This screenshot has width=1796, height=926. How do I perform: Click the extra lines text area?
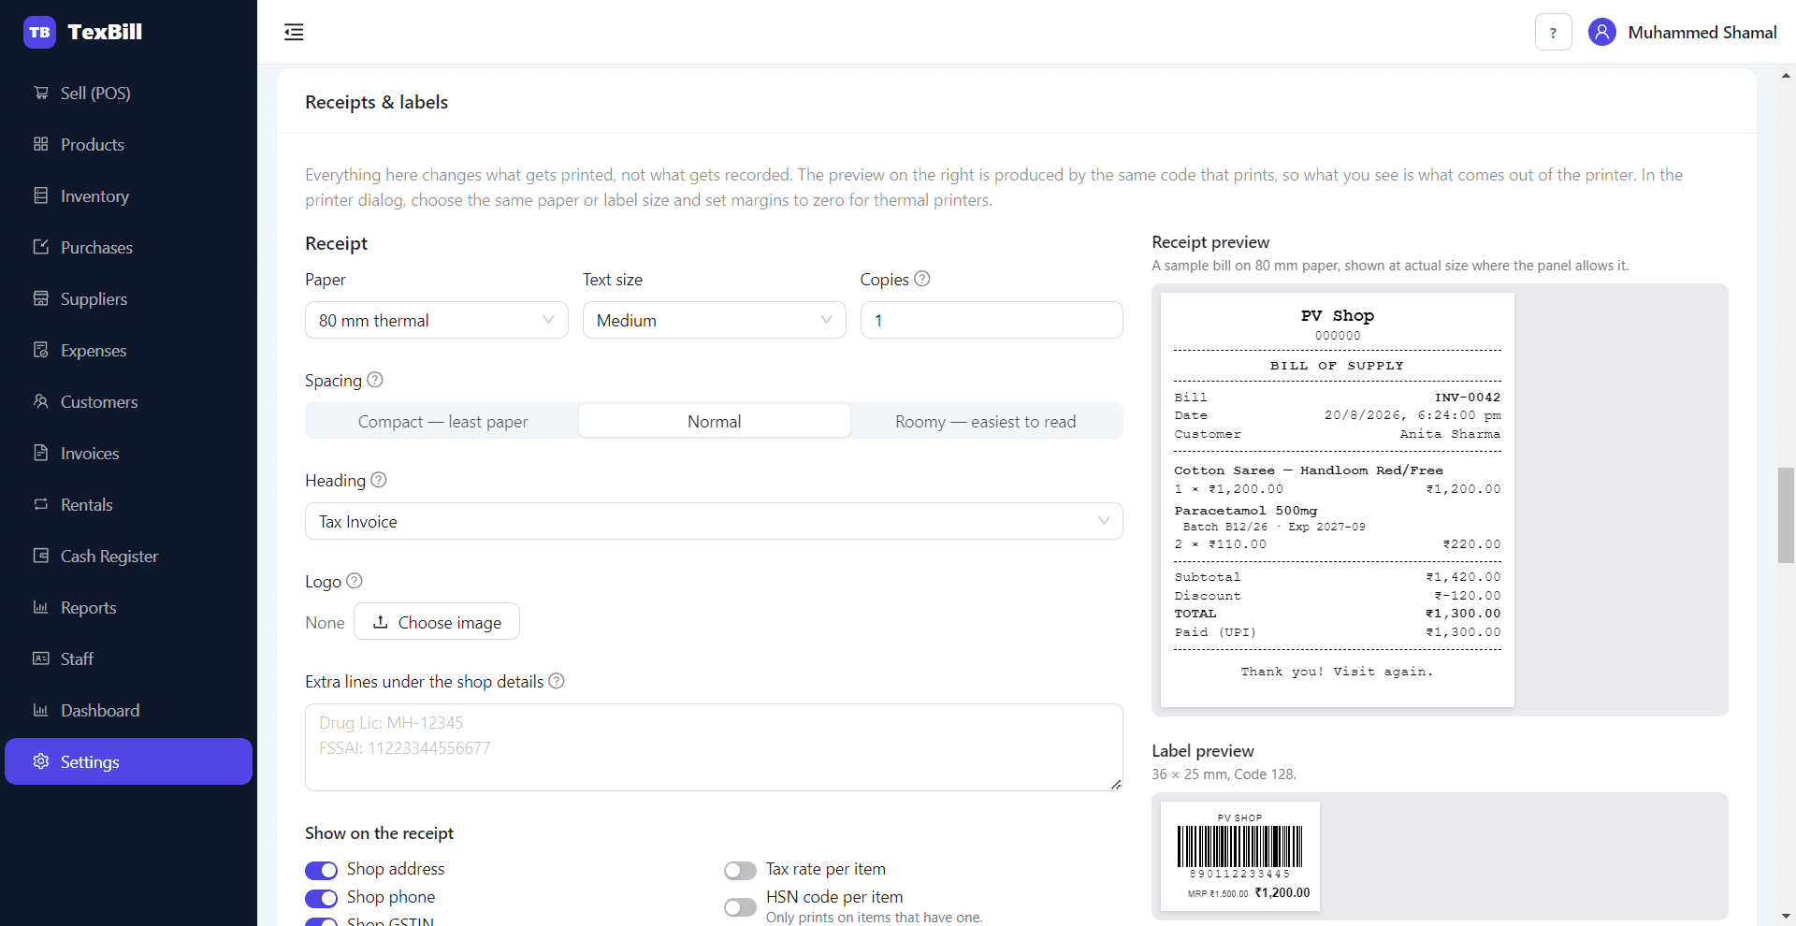[714, 747]
